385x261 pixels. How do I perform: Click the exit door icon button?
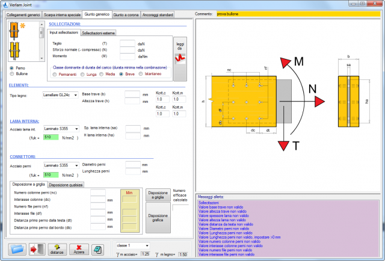37,249
